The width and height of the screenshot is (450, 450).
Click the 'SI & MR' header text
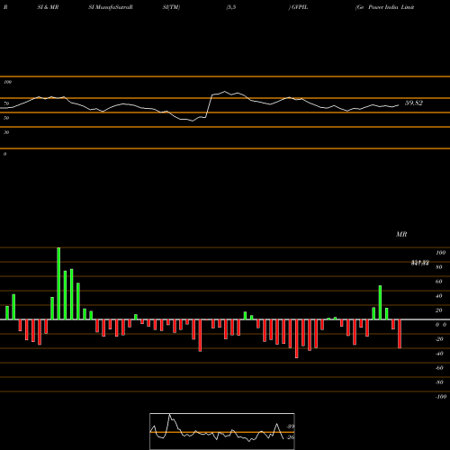pyautogui.click(x=48, y=7)
